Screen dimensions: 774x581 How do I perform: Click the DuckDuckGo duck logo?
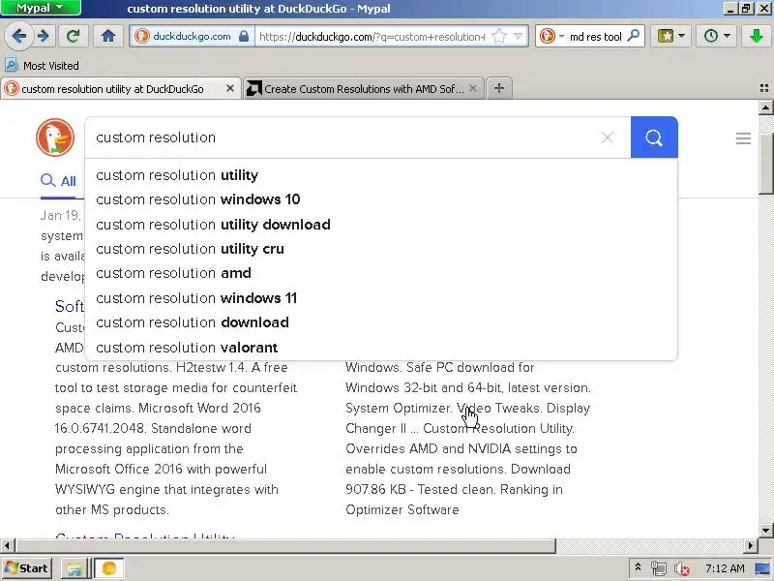[55, 138]
